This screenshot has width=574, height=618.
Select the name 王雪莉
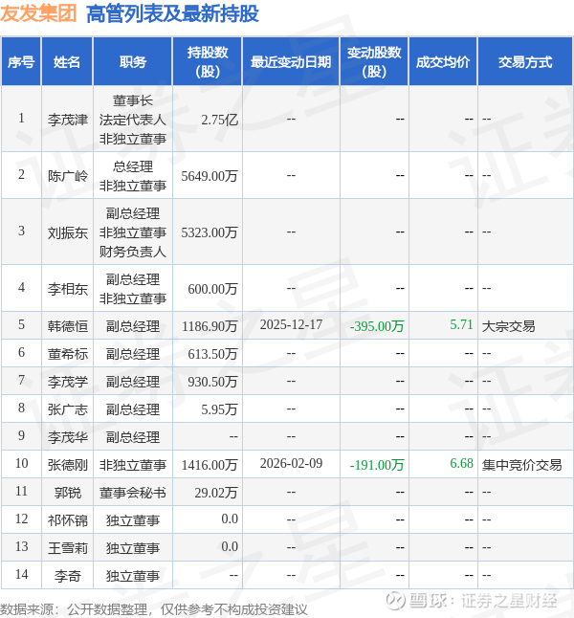(68, 548)
